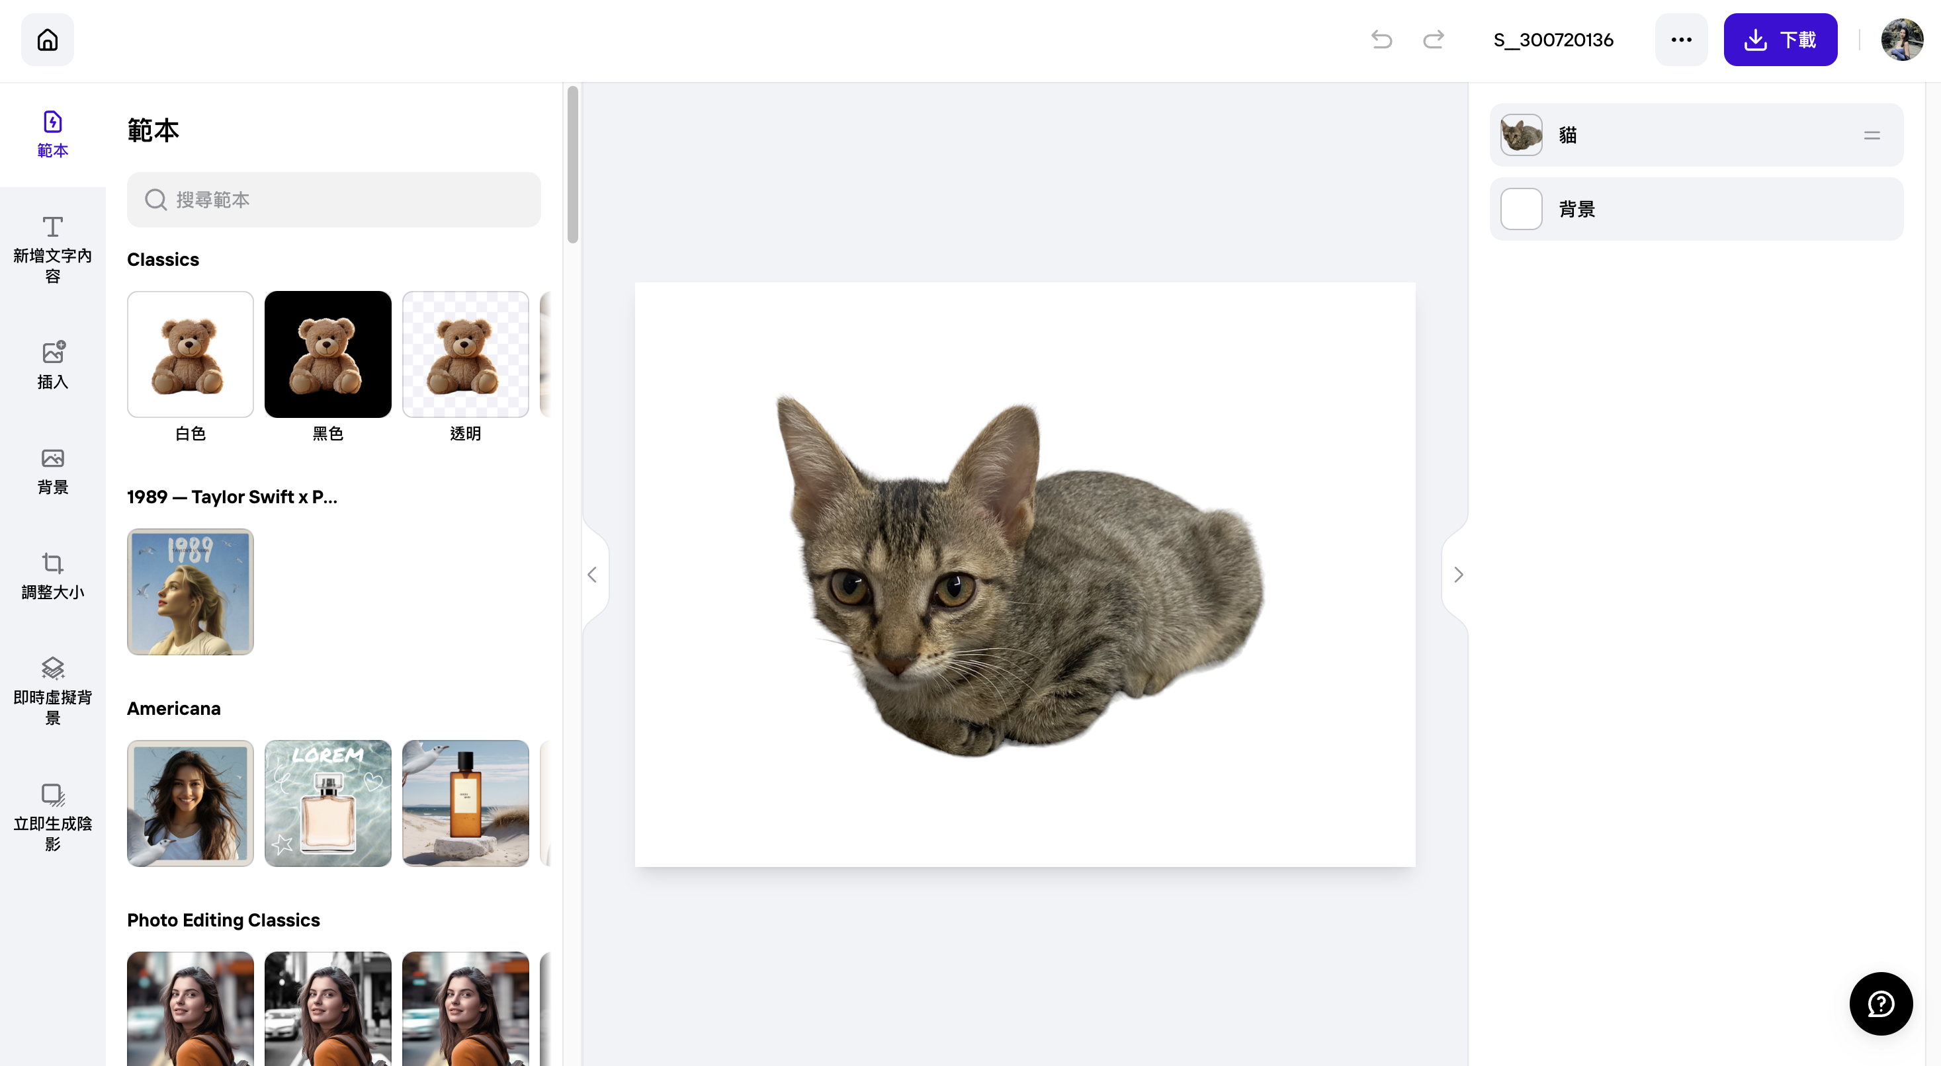Open the user profile avatar
The width and height of the screenshot is (1941, 1066).
pos(1902,40)
